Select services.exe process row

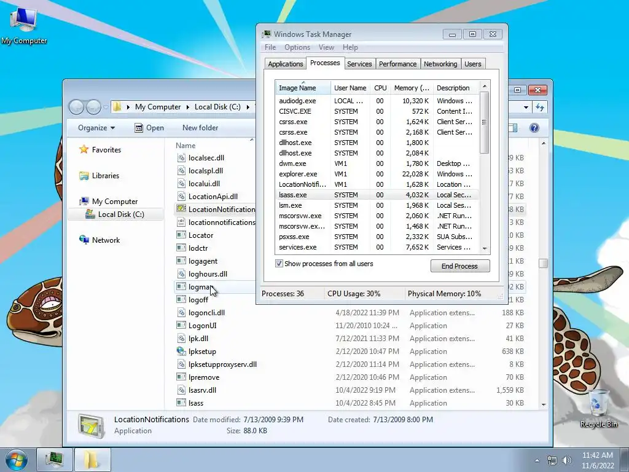tap(377, 247)
